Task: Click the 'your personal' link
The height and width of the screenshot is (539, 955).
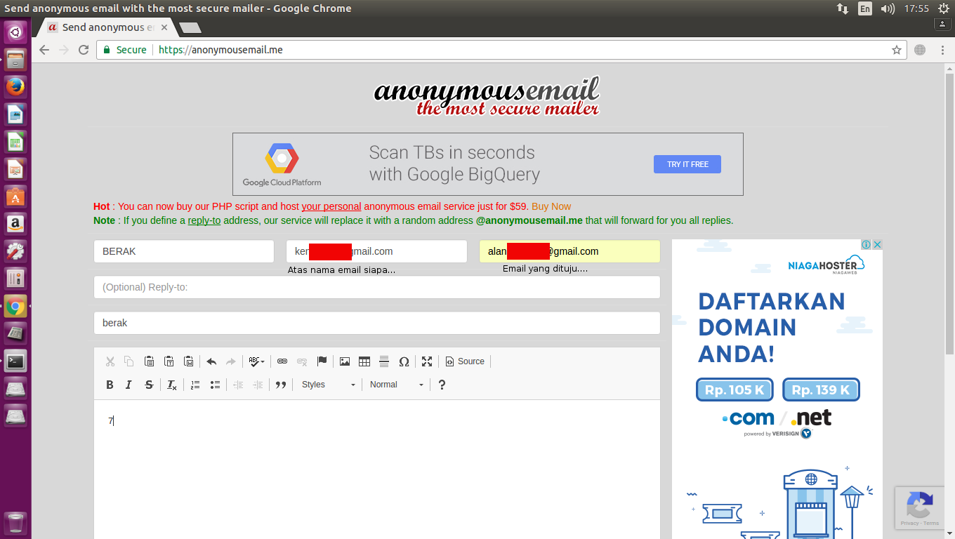Action: (331, 206)
